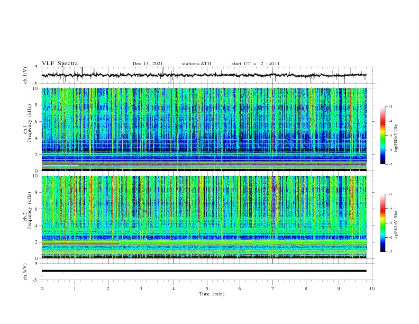Click the 'log(PSD)(V²/Hz)' label beside ch.1 colorbar
This screenshot has width=419, height=324.
click(x=396, y=138)
